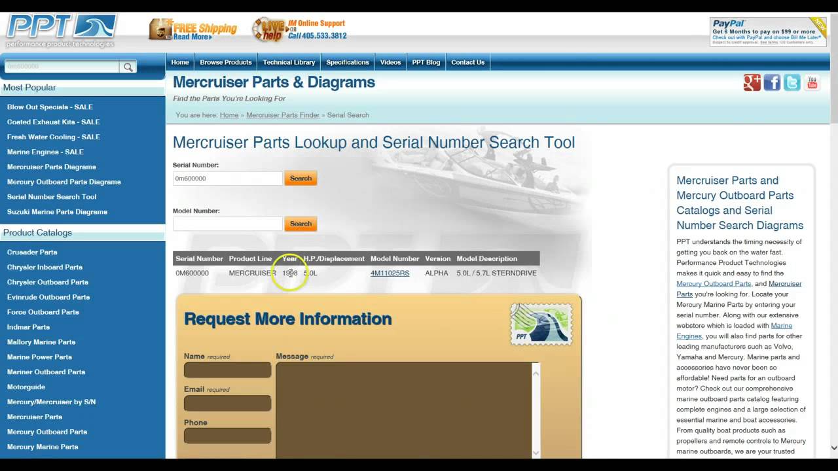Click page scrollbar down arrow
The image size is (838, 471).
click(833, 449)
